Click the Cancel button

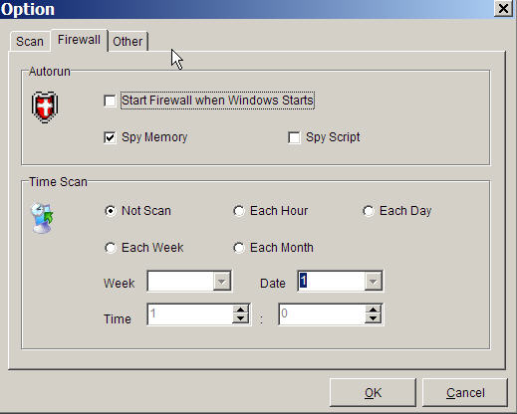pyautogui.click(x=465, y=393)
